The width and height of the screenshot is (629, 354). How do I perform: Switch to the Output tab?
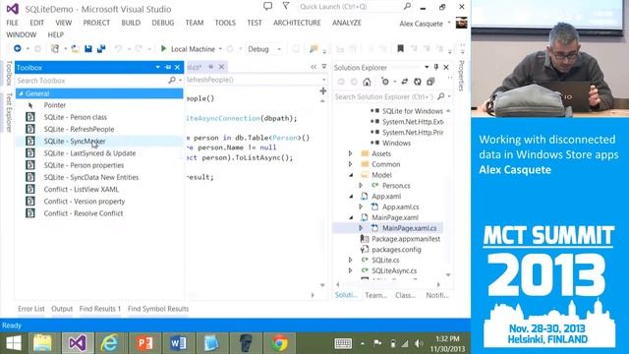point(62,309)
